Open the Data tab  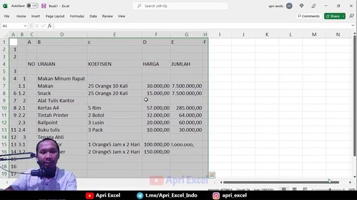pos(93,16)
